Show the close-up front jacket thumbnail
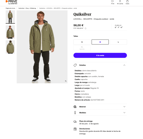Screen dimensions: 143x139 click(x=10, y=32)
